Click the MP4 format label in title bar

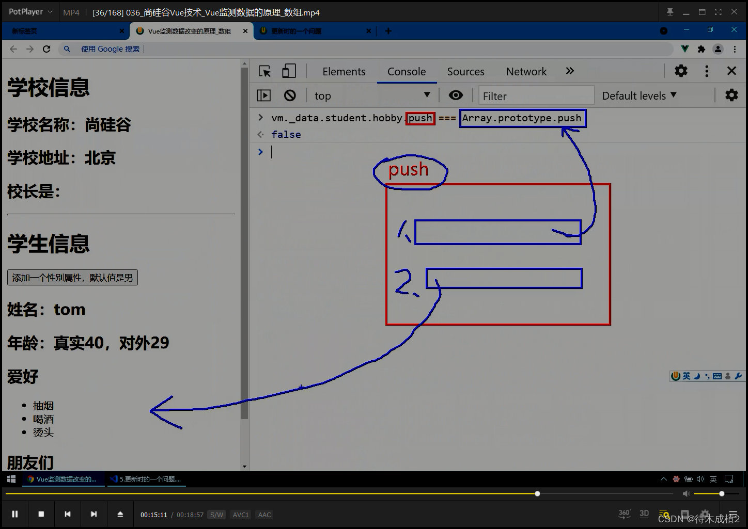(71, 12)
